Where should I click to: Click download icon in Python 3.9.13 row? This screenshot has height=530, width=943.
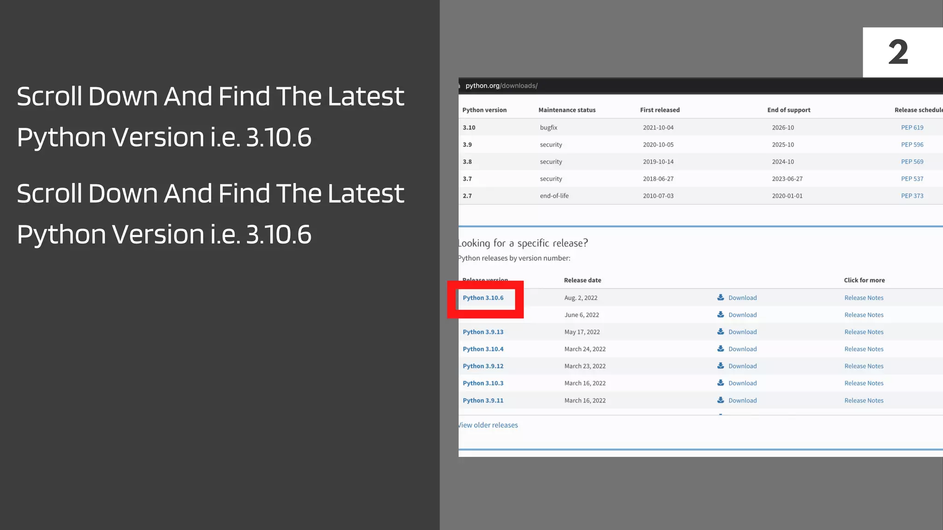(721, 332)
